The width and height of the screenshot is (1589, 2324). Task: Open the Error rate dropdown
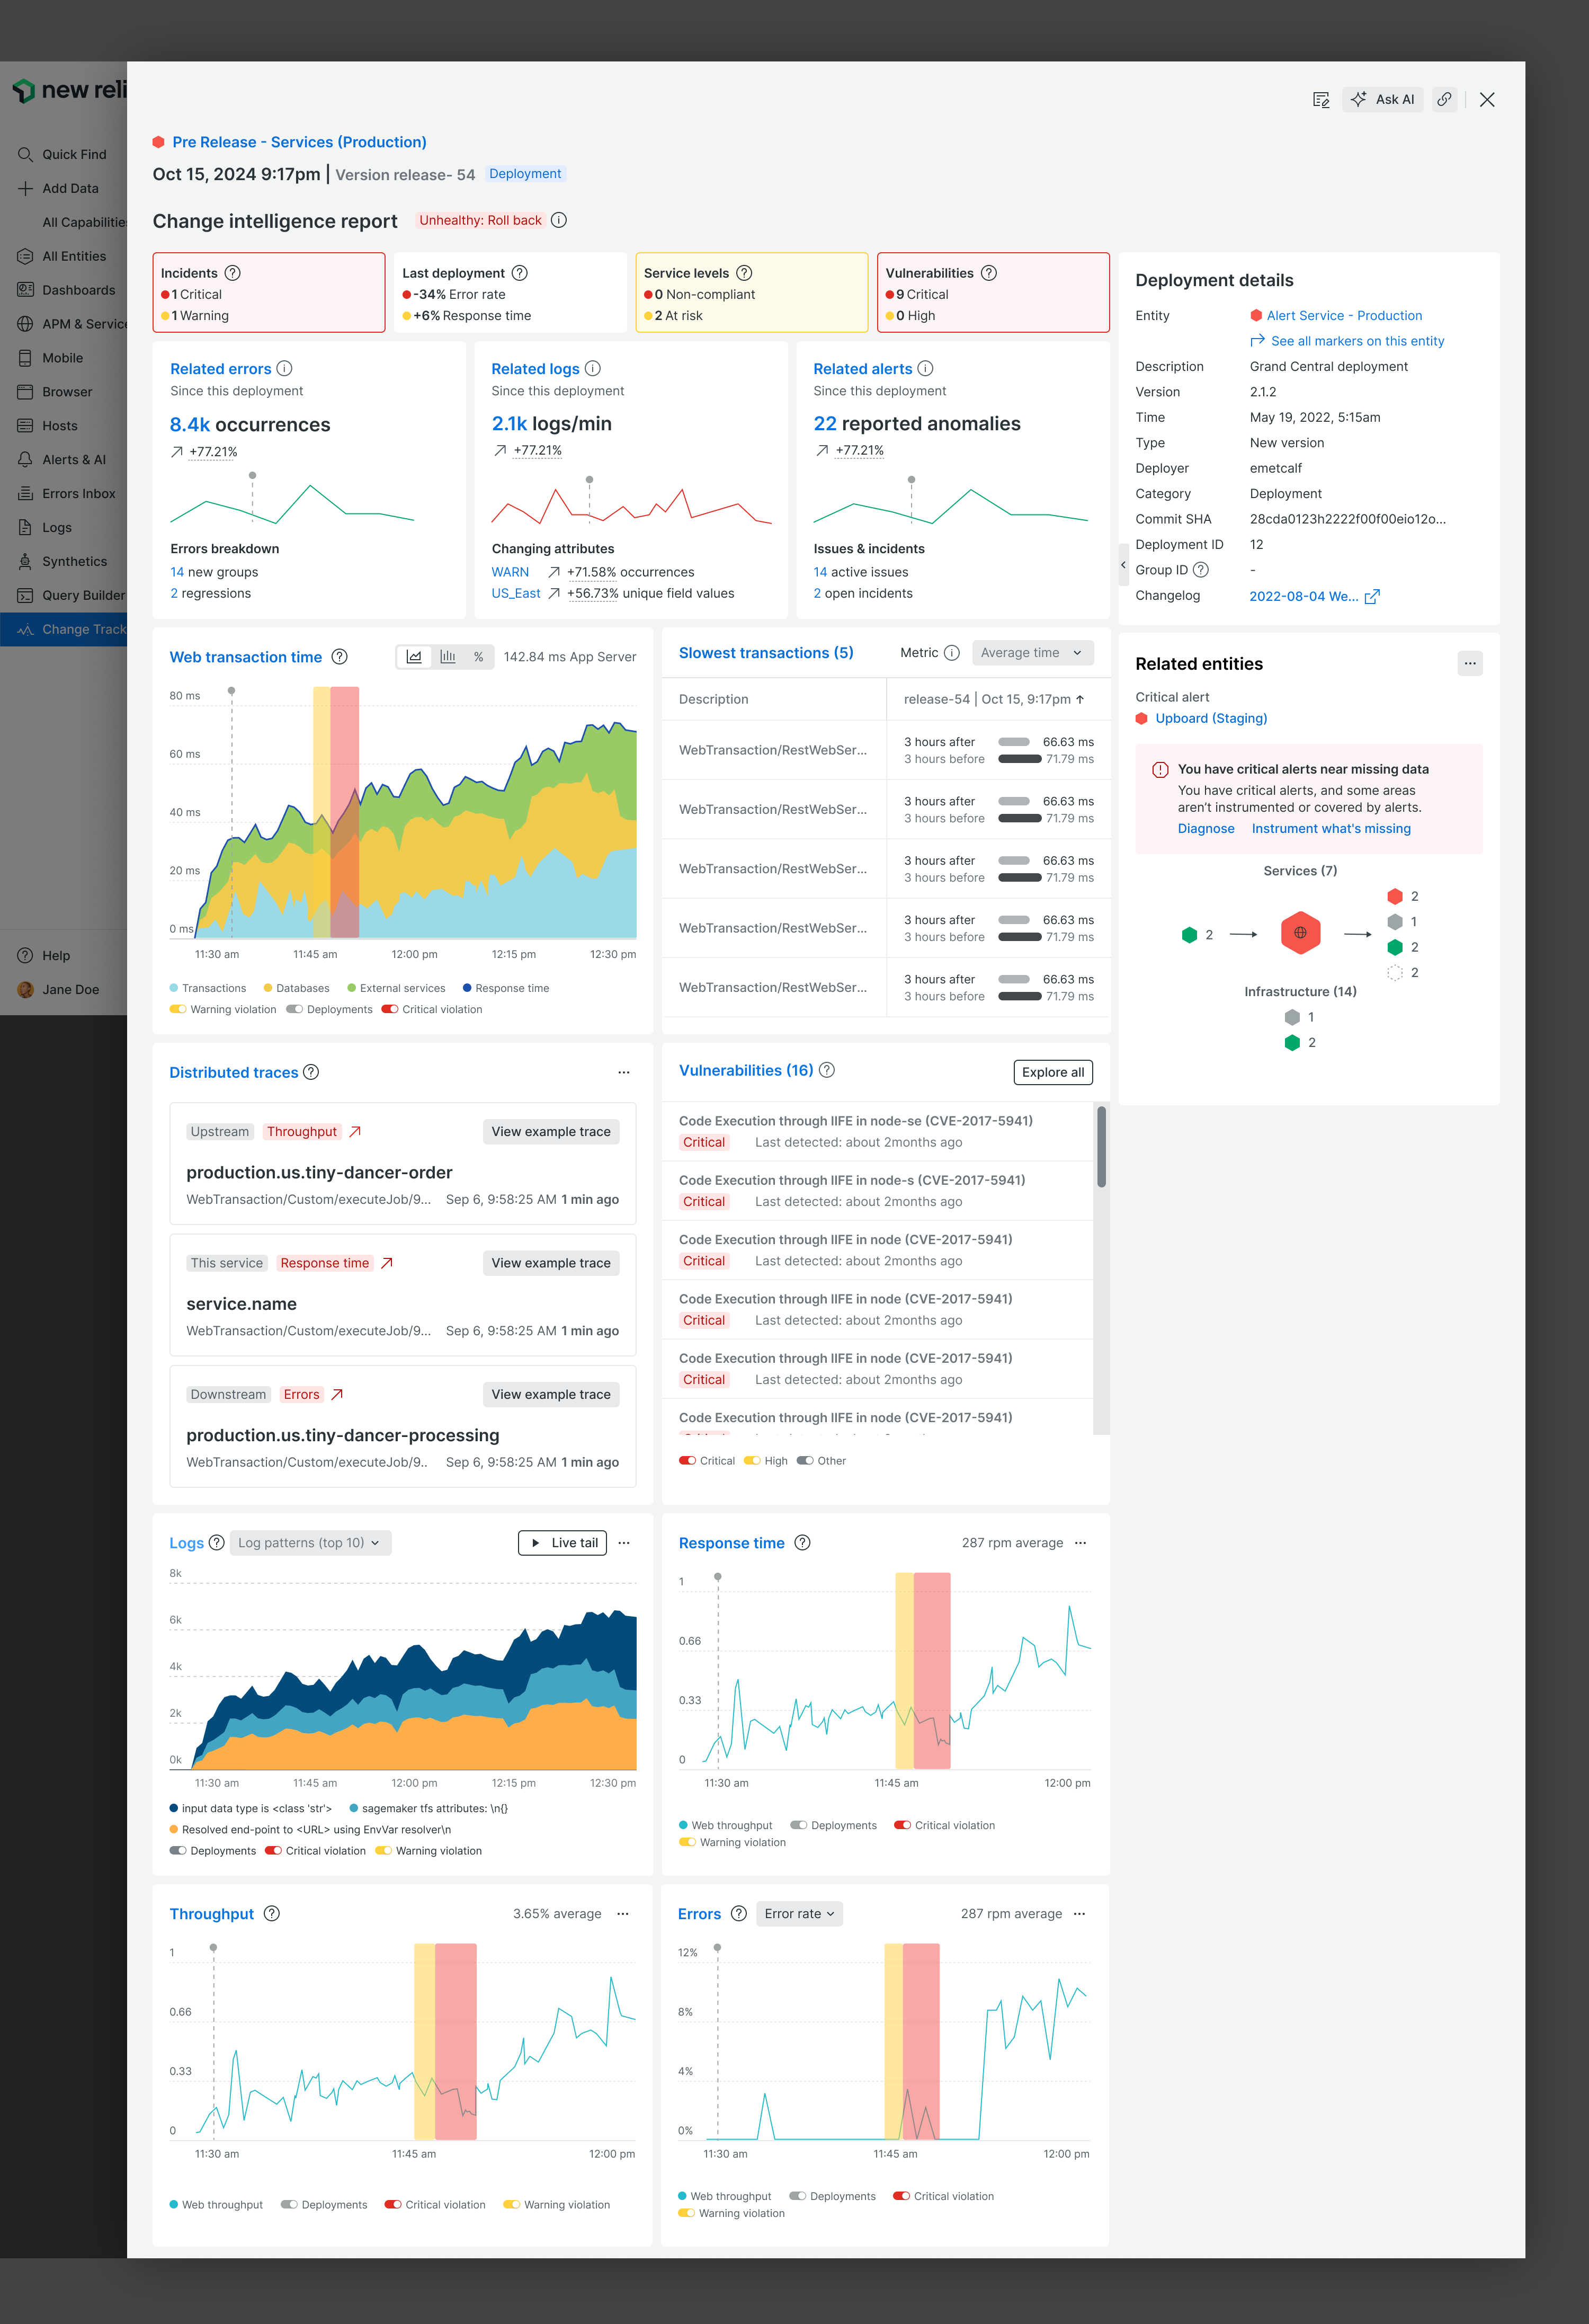799,1914
